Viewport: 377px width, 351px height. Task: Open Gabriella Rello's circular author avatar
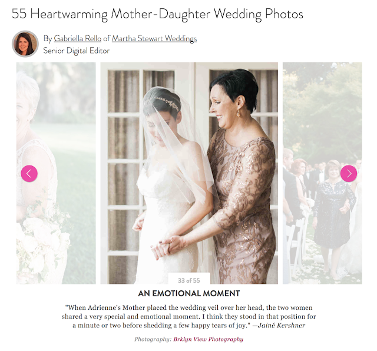coord(25,44)
